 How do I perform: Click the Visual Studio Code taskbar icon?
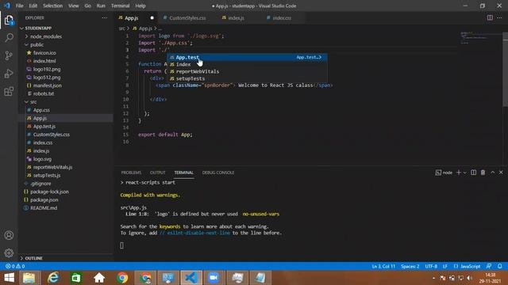191,278
